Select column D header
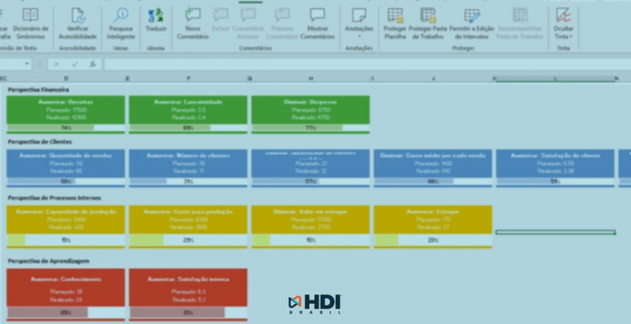Image resolution: width=631 pixels, height=324 pixels. [x=66, y=78]
